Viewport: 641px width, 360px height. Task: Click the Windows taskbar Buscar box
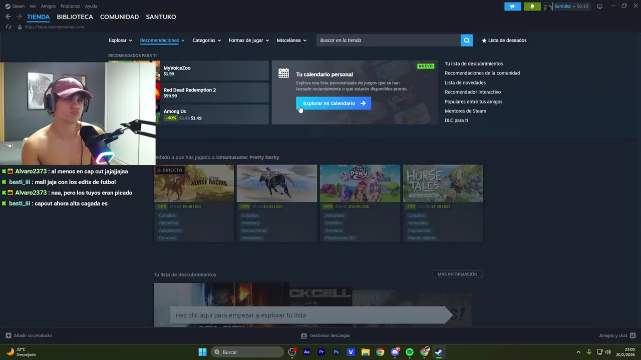(x=247, y=352)
